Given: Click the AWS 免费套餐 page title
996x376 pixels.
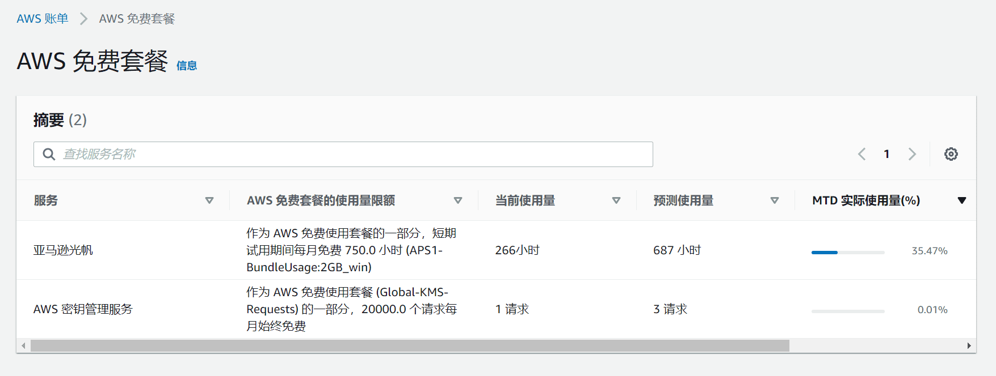Looking at the screenshot, I should tap(93, 61).
